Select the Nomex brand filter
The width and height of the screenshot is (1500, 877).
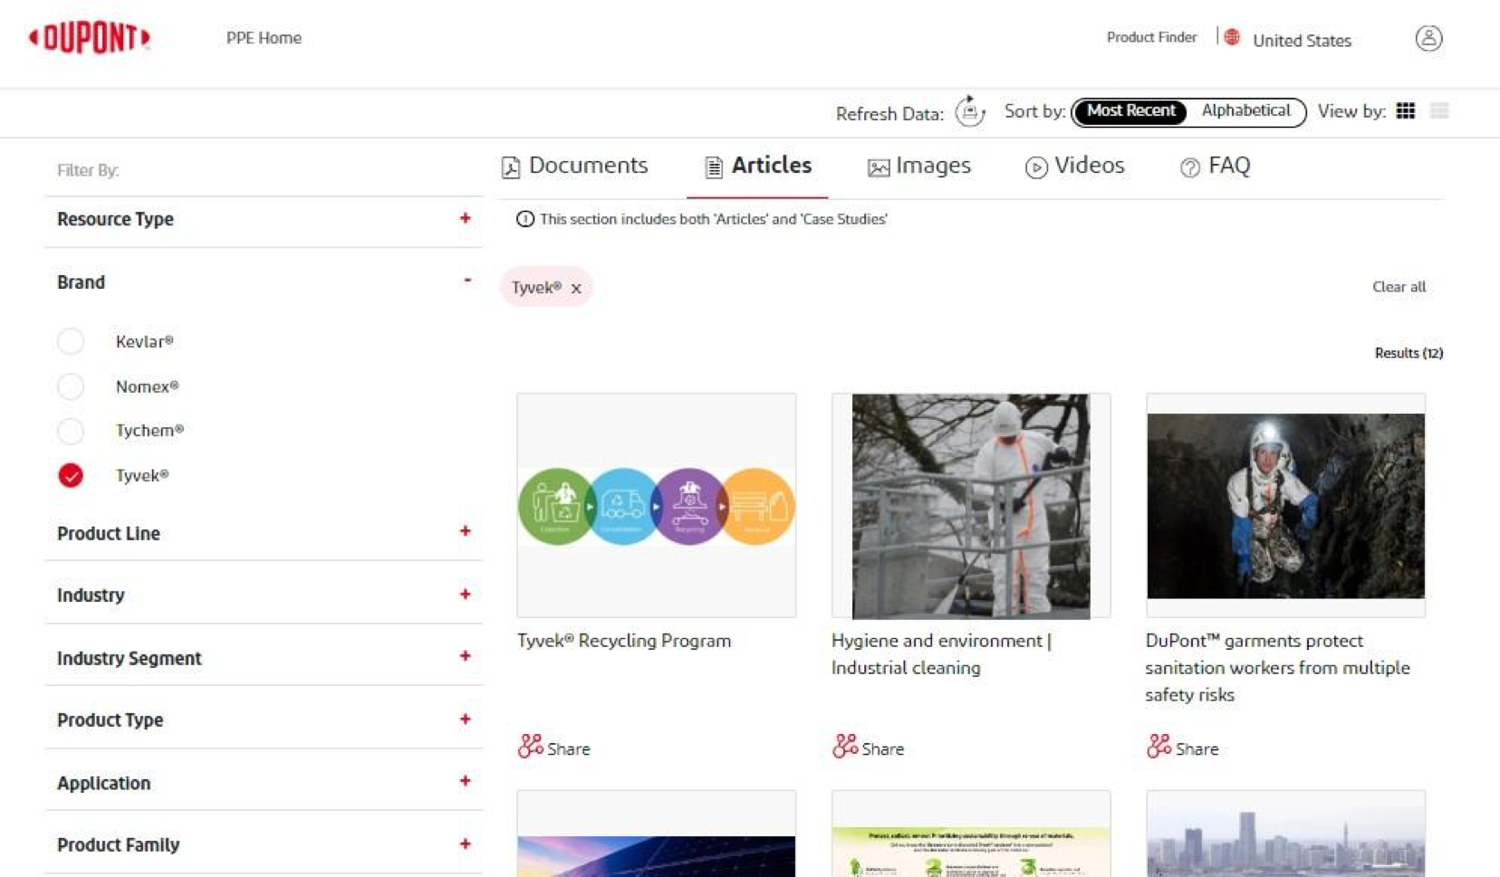[x=71, y=386]
